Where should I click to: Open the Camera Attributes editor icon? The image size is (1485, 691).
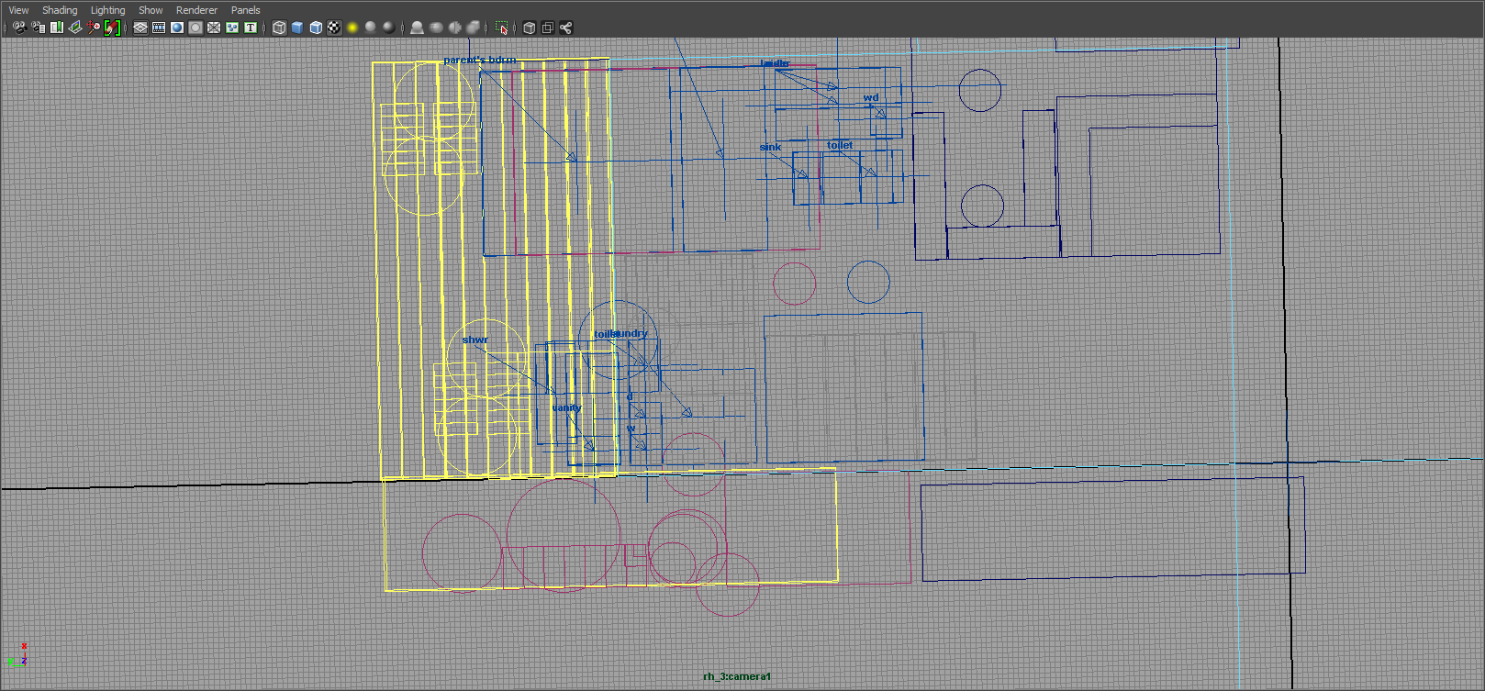coord(38,28)
